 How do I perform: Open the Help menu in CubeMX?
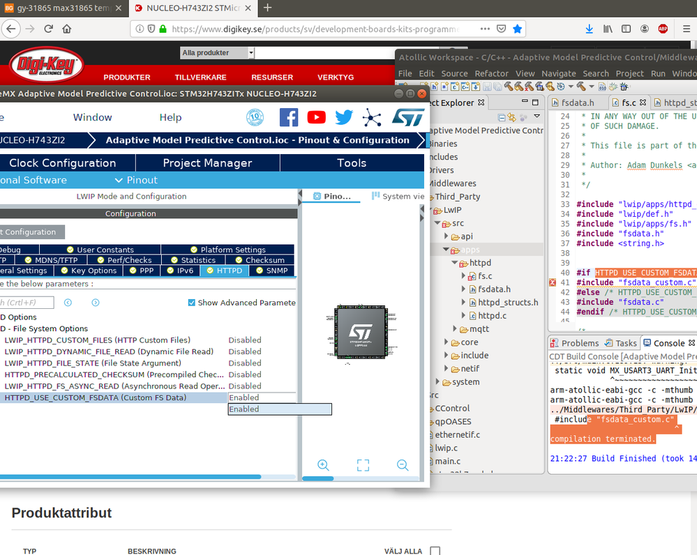[171, 117]
